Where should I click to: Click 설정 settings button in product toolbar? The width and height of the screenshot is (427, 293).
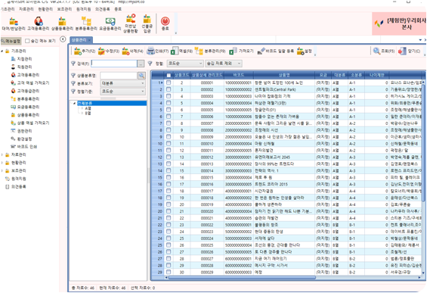[305, 51]
